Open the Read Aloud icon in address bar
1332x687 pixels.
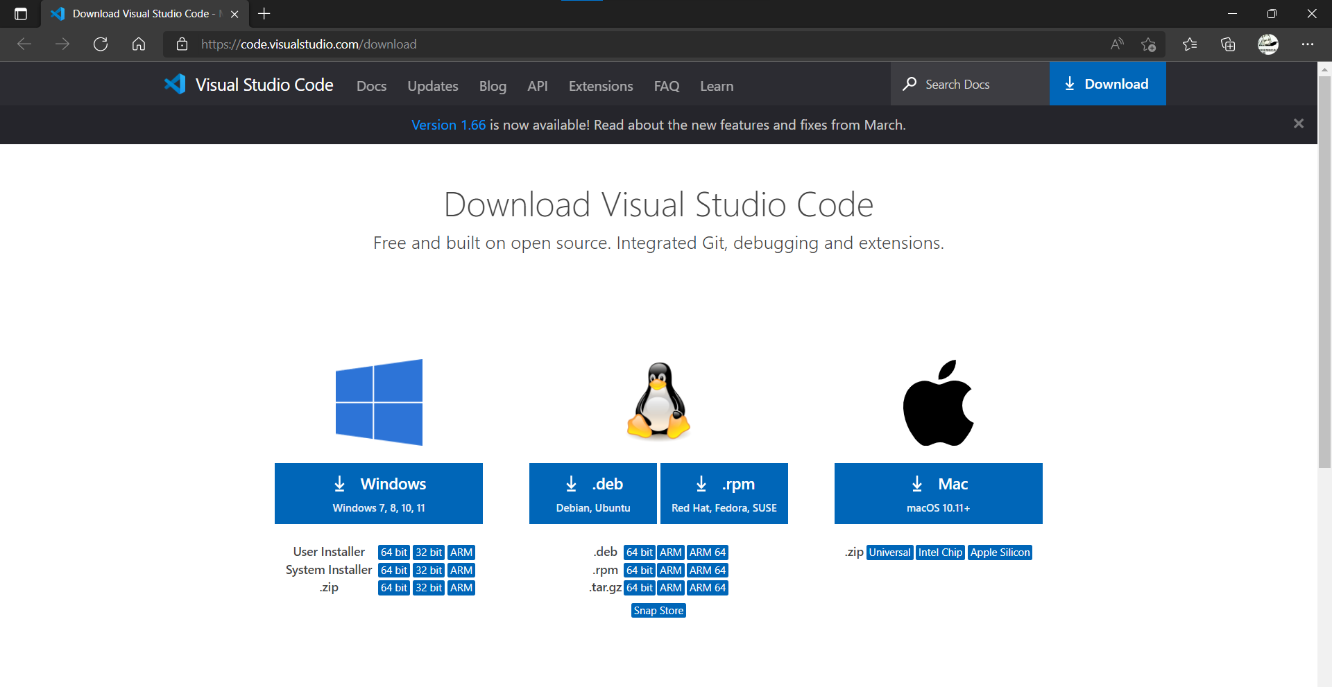(1116, 44)
